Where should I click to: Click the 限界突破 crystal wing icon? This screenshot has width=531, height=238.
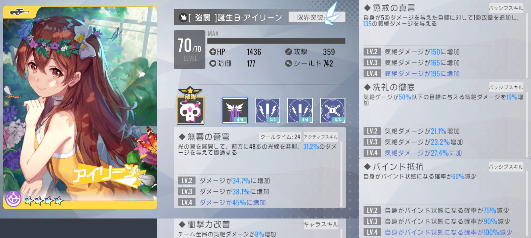pyautogui.click(x=332, y=14)
